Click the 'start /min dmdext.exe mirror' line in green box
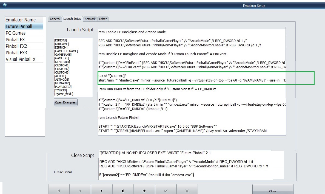The image size is (325, 194). pyautogui.click(x=192, y=80)
